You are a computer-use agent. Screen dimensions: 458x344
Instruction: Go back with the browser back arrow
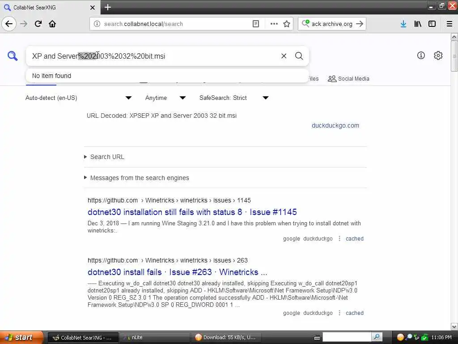click(x=9, y=24)
